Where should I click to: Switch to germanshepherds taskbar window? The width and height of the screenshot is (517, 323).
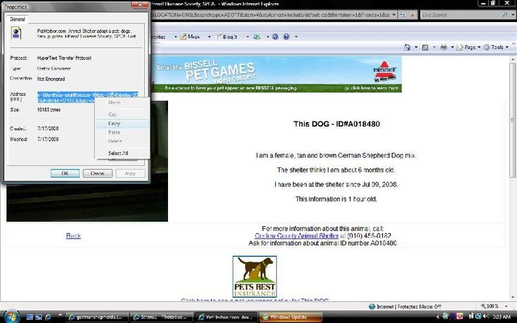tap(96, 317)
